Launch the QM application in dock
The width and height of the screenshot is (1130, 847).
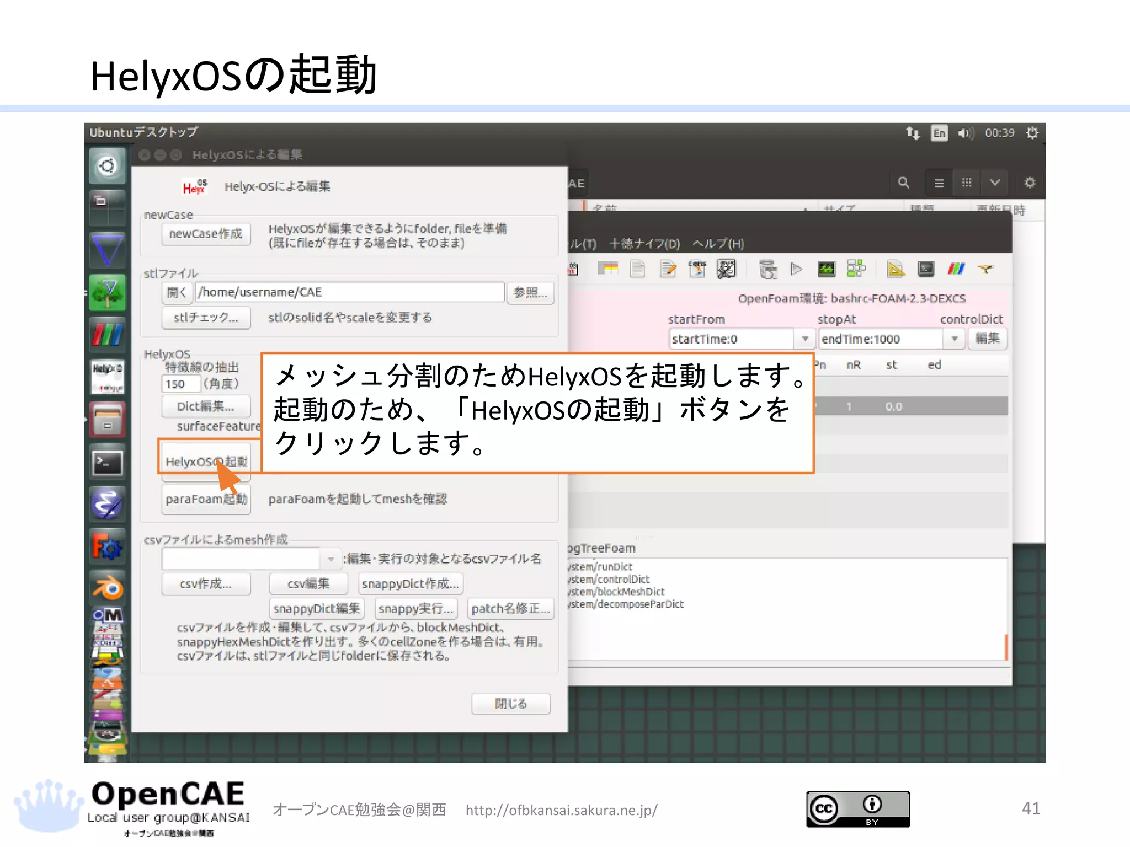(107, 616)
